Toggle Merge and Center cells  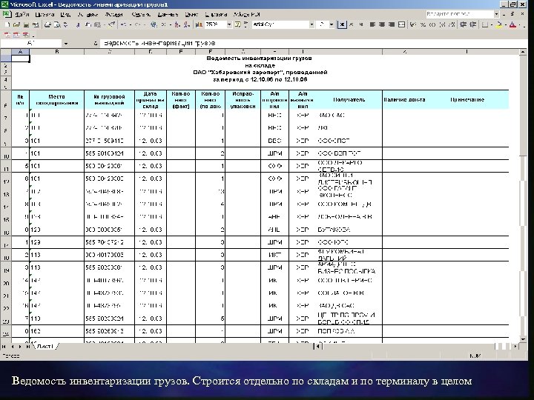coord(401,24)
